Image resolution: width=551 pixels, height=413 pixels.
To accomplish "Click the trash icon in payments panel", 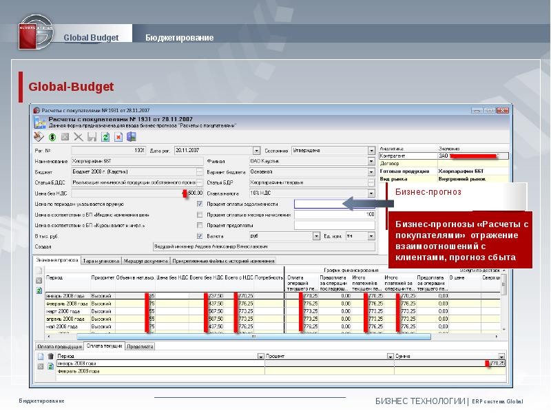I will click(50, 356).
